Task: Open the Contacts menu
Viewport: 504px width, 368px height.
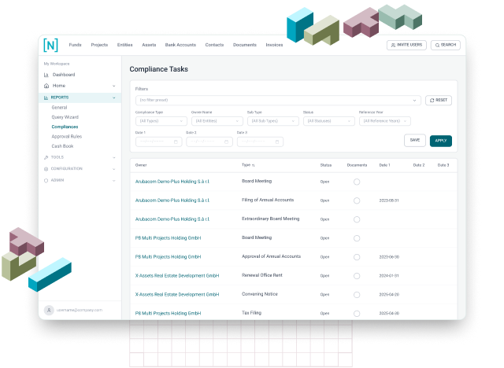Action: pyautogui.click(x=214, y=45)
